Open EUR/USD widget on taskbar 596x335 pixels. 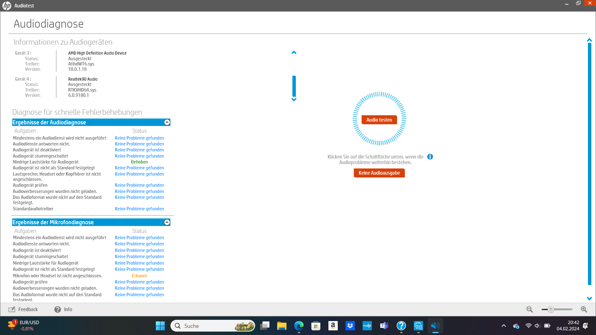(23, 326)
